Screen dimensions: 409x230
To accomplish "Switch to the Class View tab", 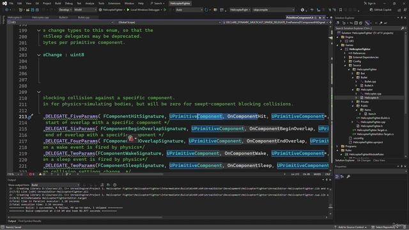I will tap(379, 160).
